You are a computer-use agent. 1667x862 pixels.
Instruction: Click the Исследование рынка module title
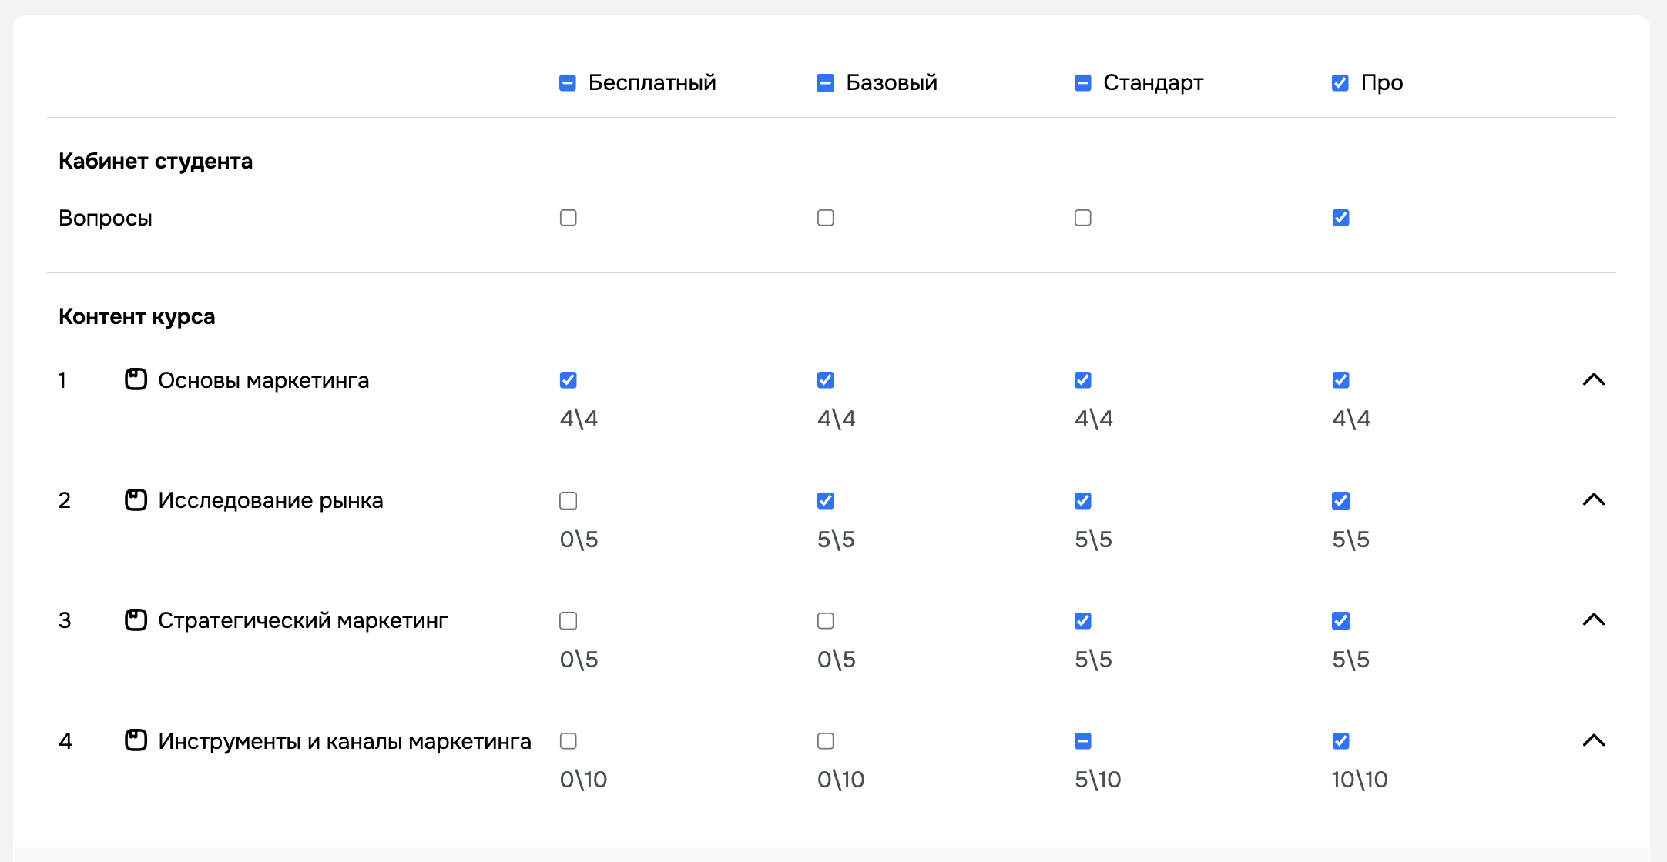(x=270, y=500)
